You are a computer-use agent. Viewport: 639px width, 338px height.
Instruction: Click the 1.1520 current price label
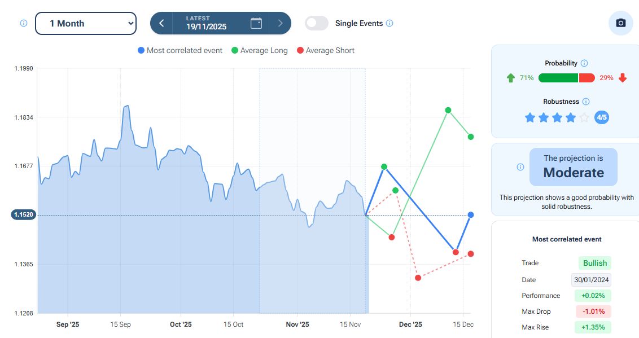click(23, 215)
